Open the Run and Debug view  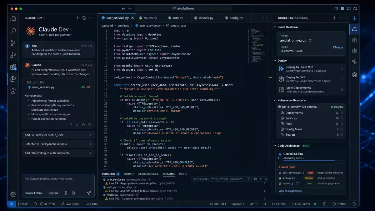coord(13,55)
